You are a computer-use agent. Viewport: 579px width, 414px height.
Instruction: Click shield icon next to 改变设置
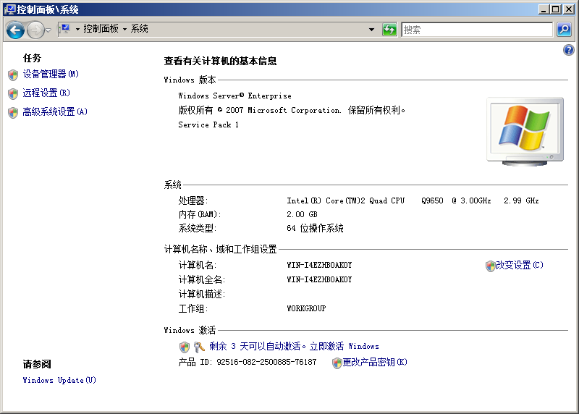490,266
